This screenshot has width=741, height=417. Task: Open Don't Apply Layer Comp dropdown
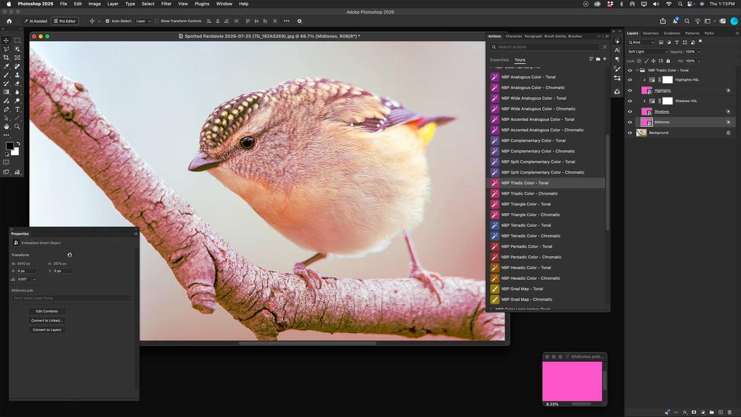pyautogui.click(x=72, y=298)
